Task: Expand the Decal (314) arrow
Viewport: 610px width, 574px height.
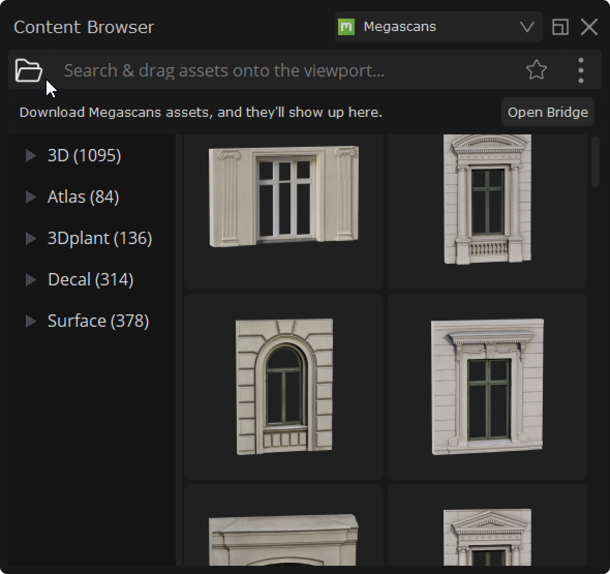Action: [x=31, y=280]
